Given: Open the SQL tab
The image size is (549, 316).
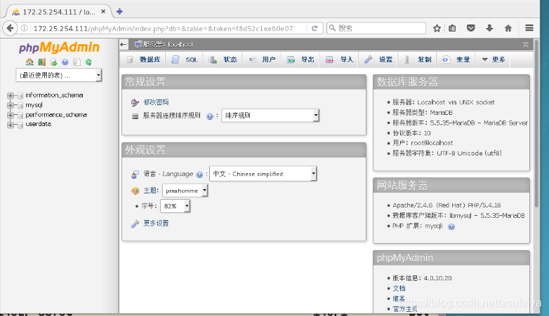Looking at the screenshot, I should (x=185, y=60).
